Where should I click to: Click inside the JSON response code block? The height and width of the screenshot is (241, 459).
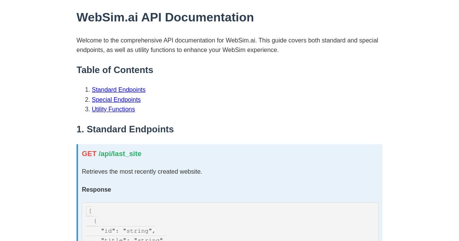click(229, 222)
